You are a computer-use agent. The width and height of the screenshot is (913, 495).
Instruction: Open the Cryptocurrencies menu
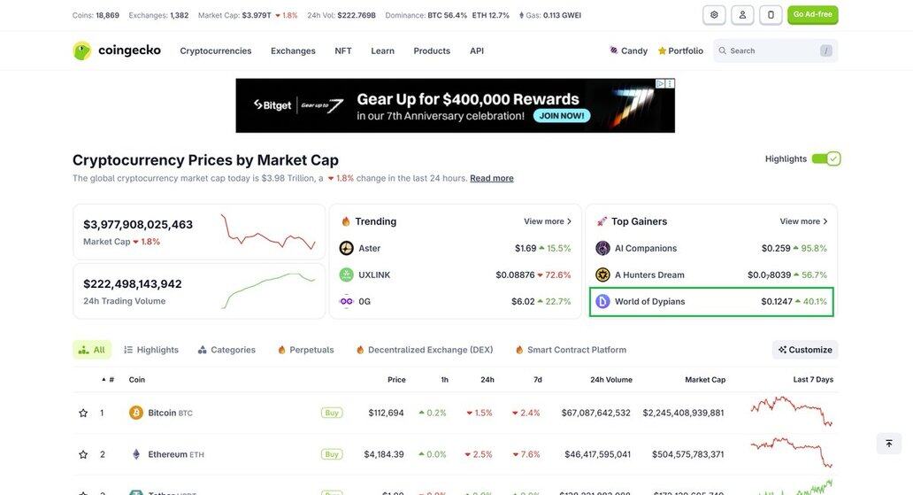[216, 50]
